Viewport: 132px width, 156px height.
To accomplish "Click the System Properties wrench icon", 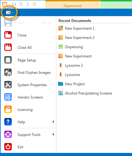I will [8, 85].
